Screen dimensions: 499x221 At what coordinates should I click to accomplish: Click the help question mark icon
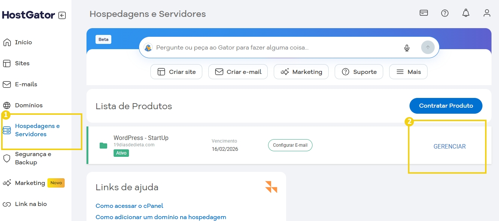coord(444,13)
